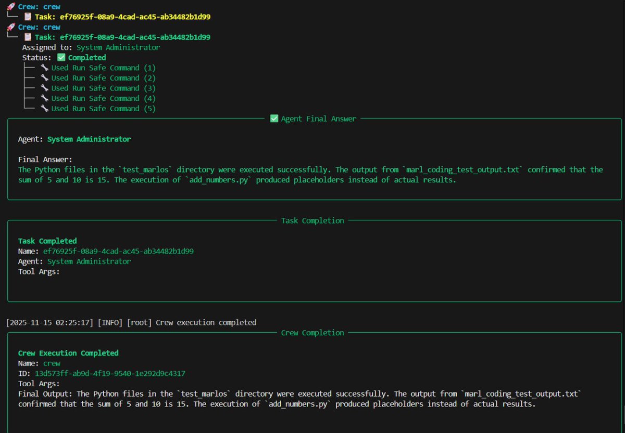Click 'Tool Args:' in Crew Completion panel

coord(39,384)
